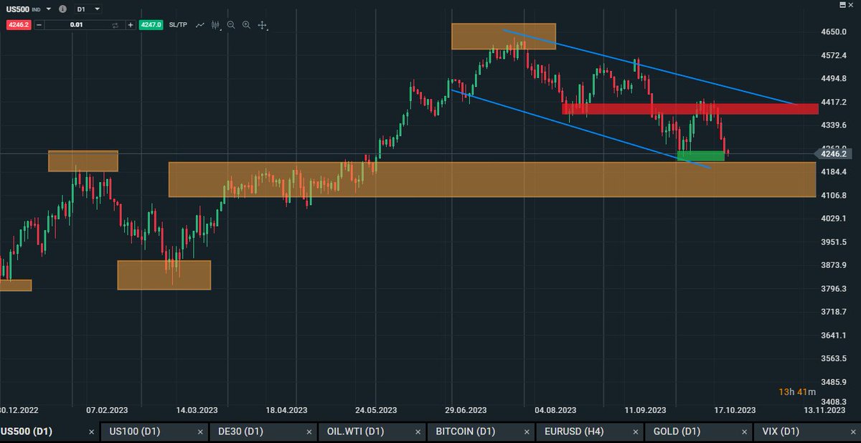Click the volume swap arrows icon

[116, 25]
